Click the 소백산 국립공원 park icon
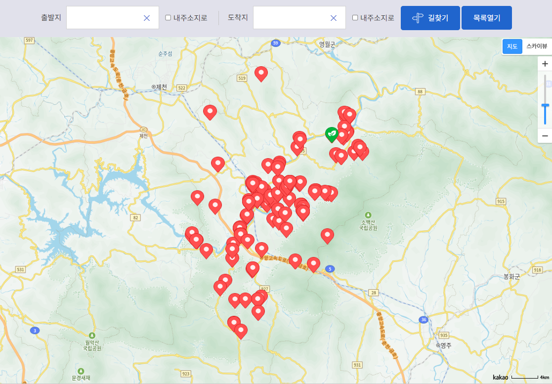This screenshot has height=384, width=552. pyautogui.click(x=368, y=214)
